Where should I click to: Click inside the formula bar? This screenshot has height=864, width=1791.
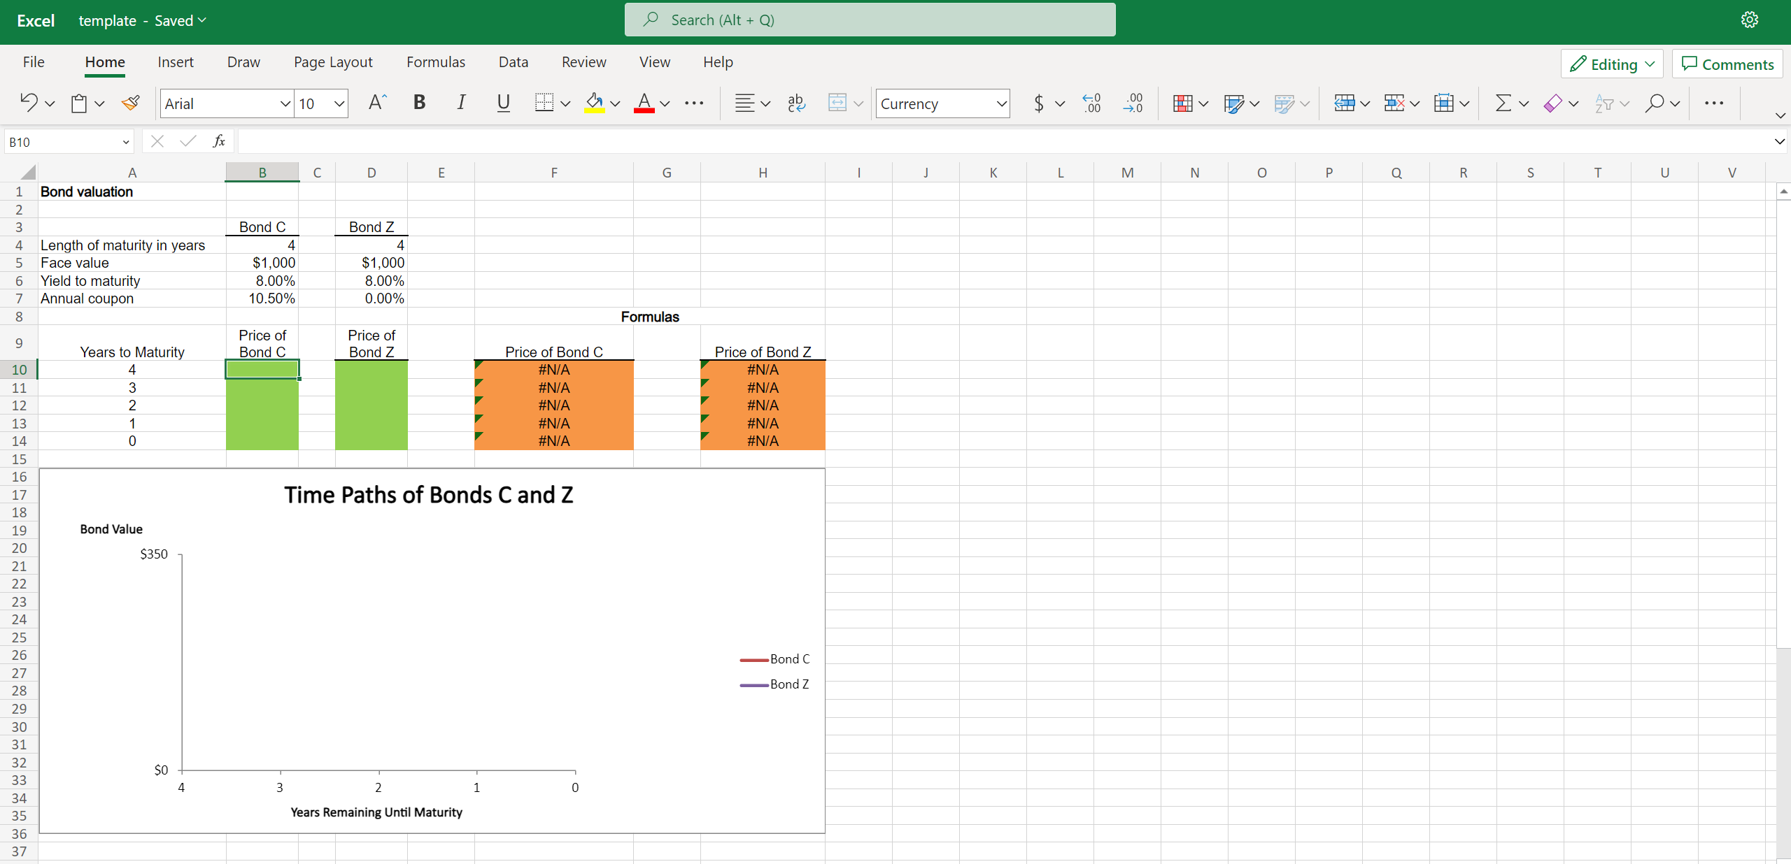point(630,141)
